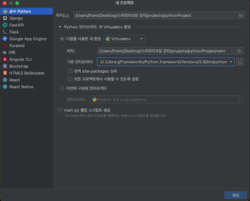The image size is (250, 201).
Task: Open the Virtualenv environment type dropdown
Action: (x=124, y=39)
